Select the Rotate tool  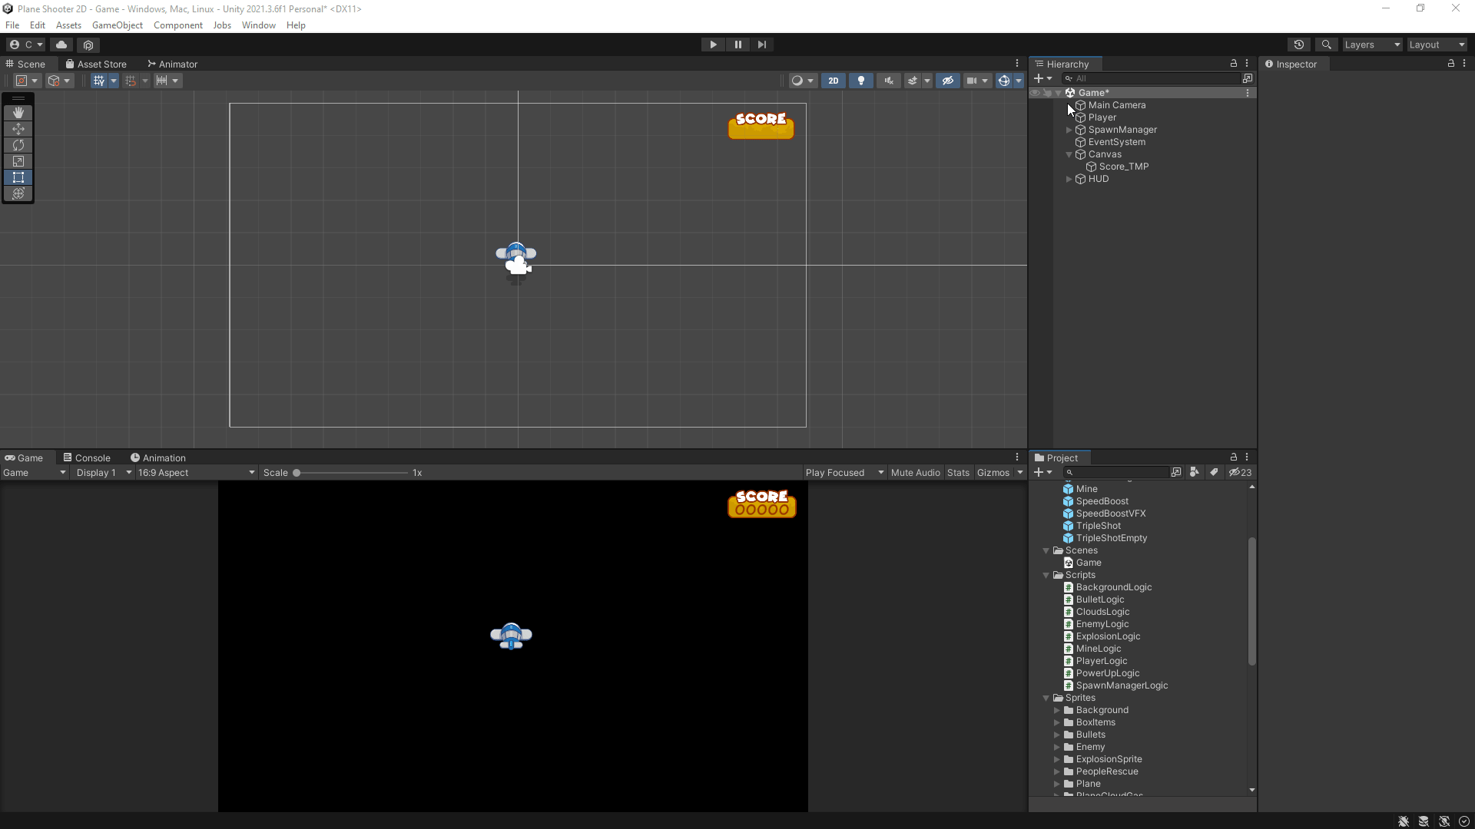tap(18, 144)
